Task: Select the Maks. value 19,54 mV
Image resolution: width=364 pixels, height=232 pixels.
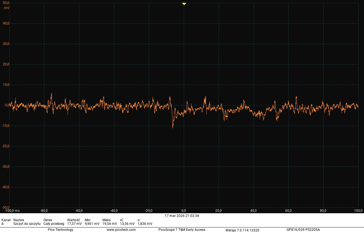Action: click(109, 224)
